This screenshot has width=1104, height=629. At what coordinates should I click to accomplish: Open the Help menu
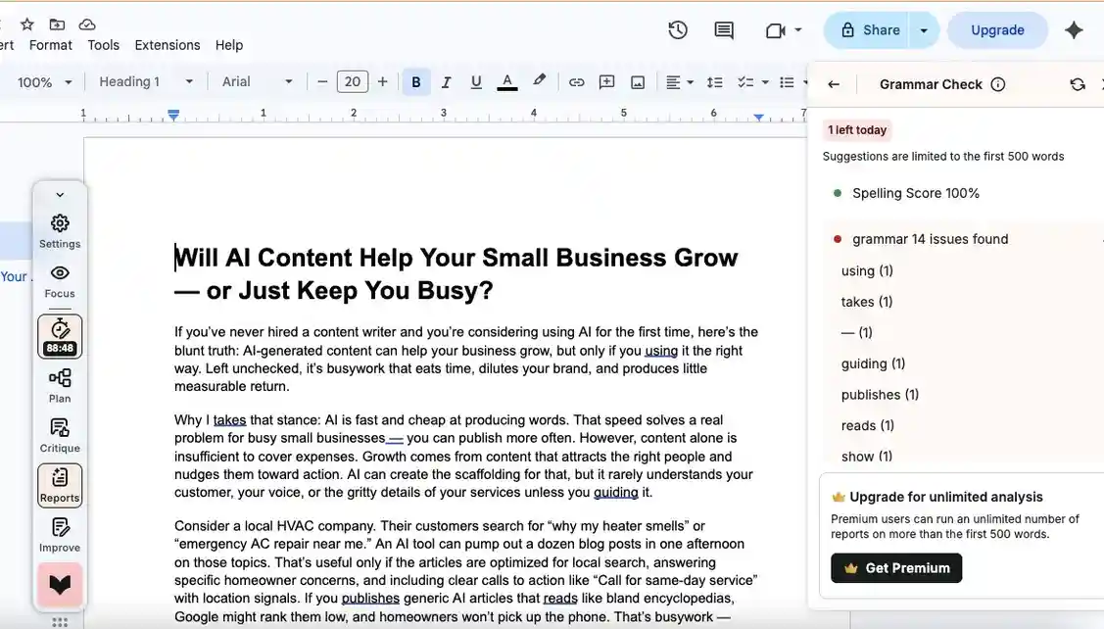click(229, 45)
